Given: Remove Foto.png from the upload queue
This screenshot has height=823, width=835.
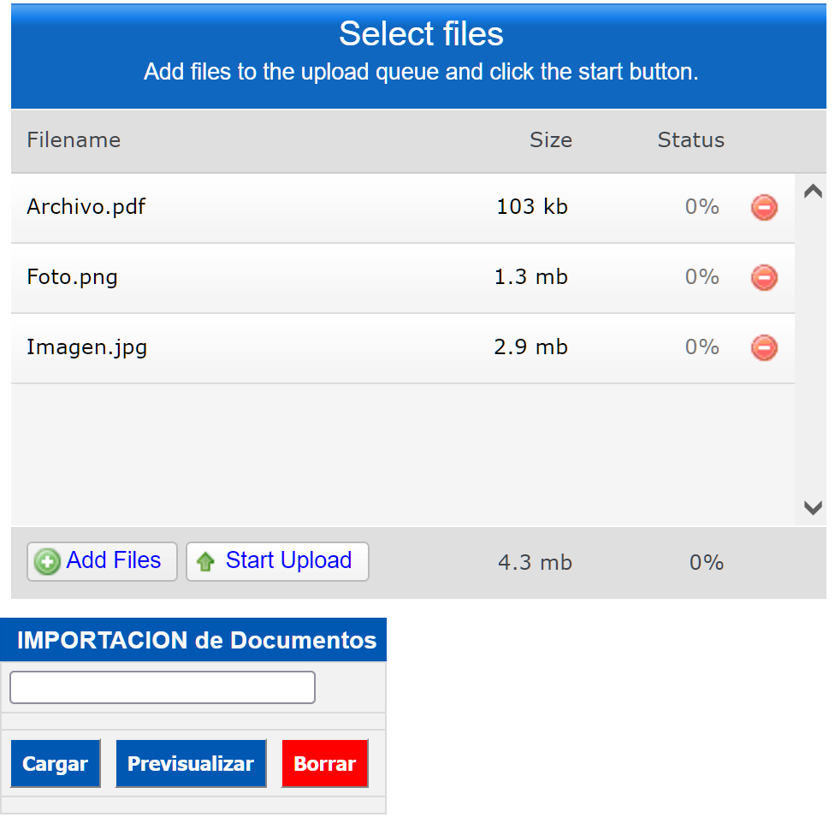Looking at the screenshot, I should click(x=764, y=278).
